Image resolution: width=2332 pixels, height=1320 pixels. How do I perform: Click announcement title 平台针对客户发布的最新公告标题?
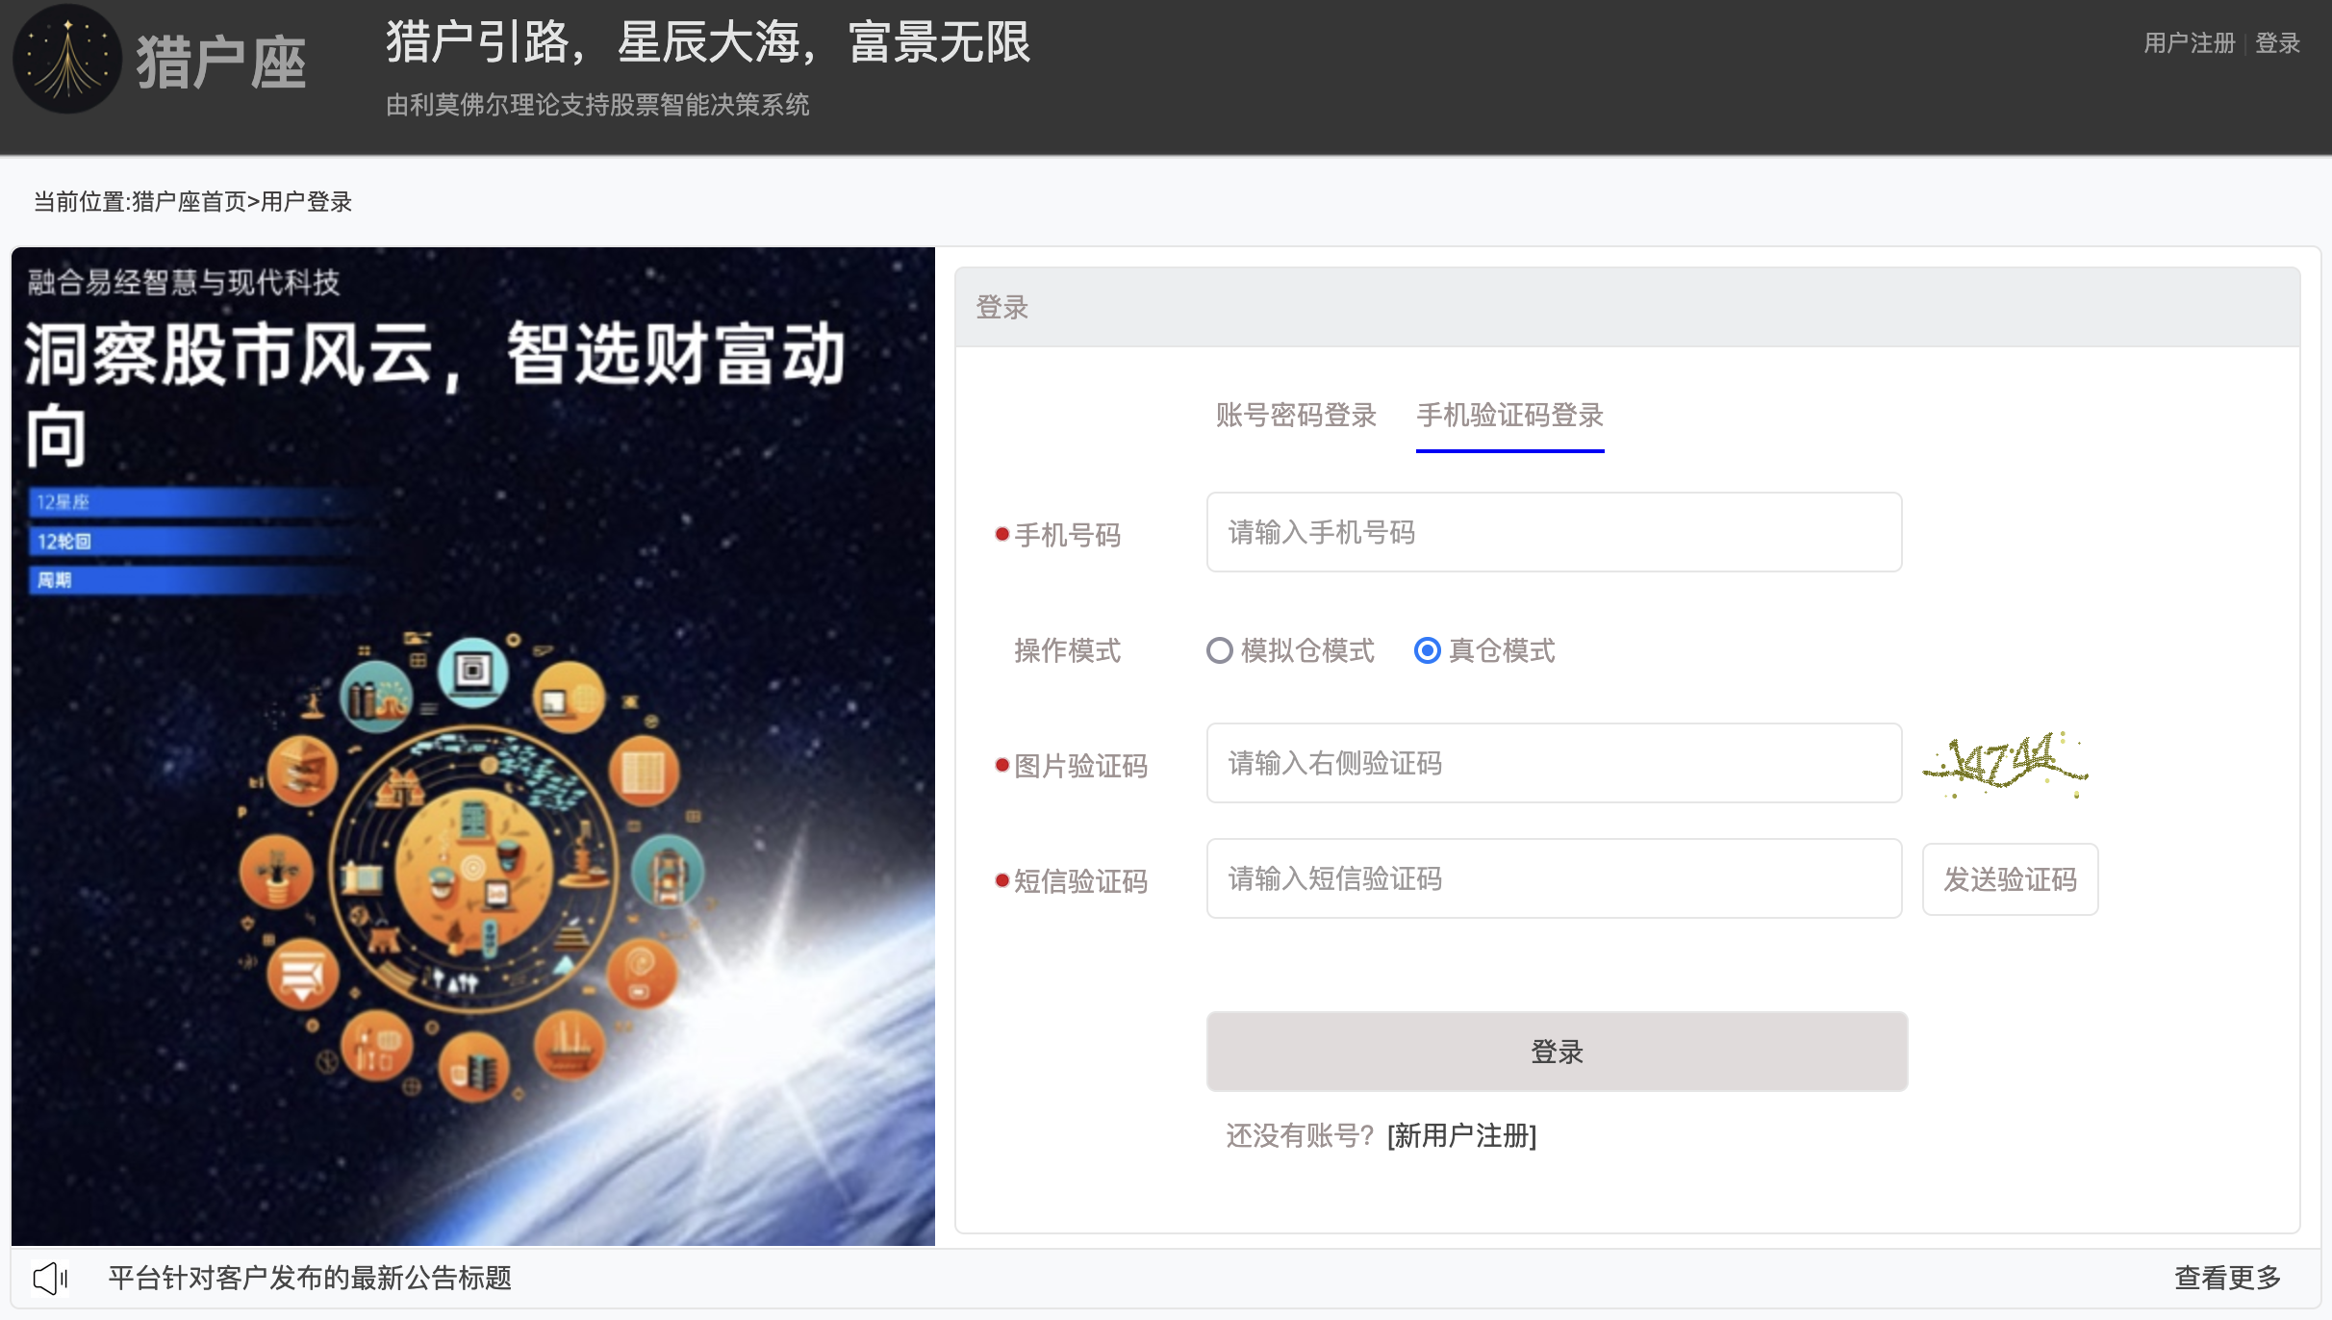click(310, 1279)
